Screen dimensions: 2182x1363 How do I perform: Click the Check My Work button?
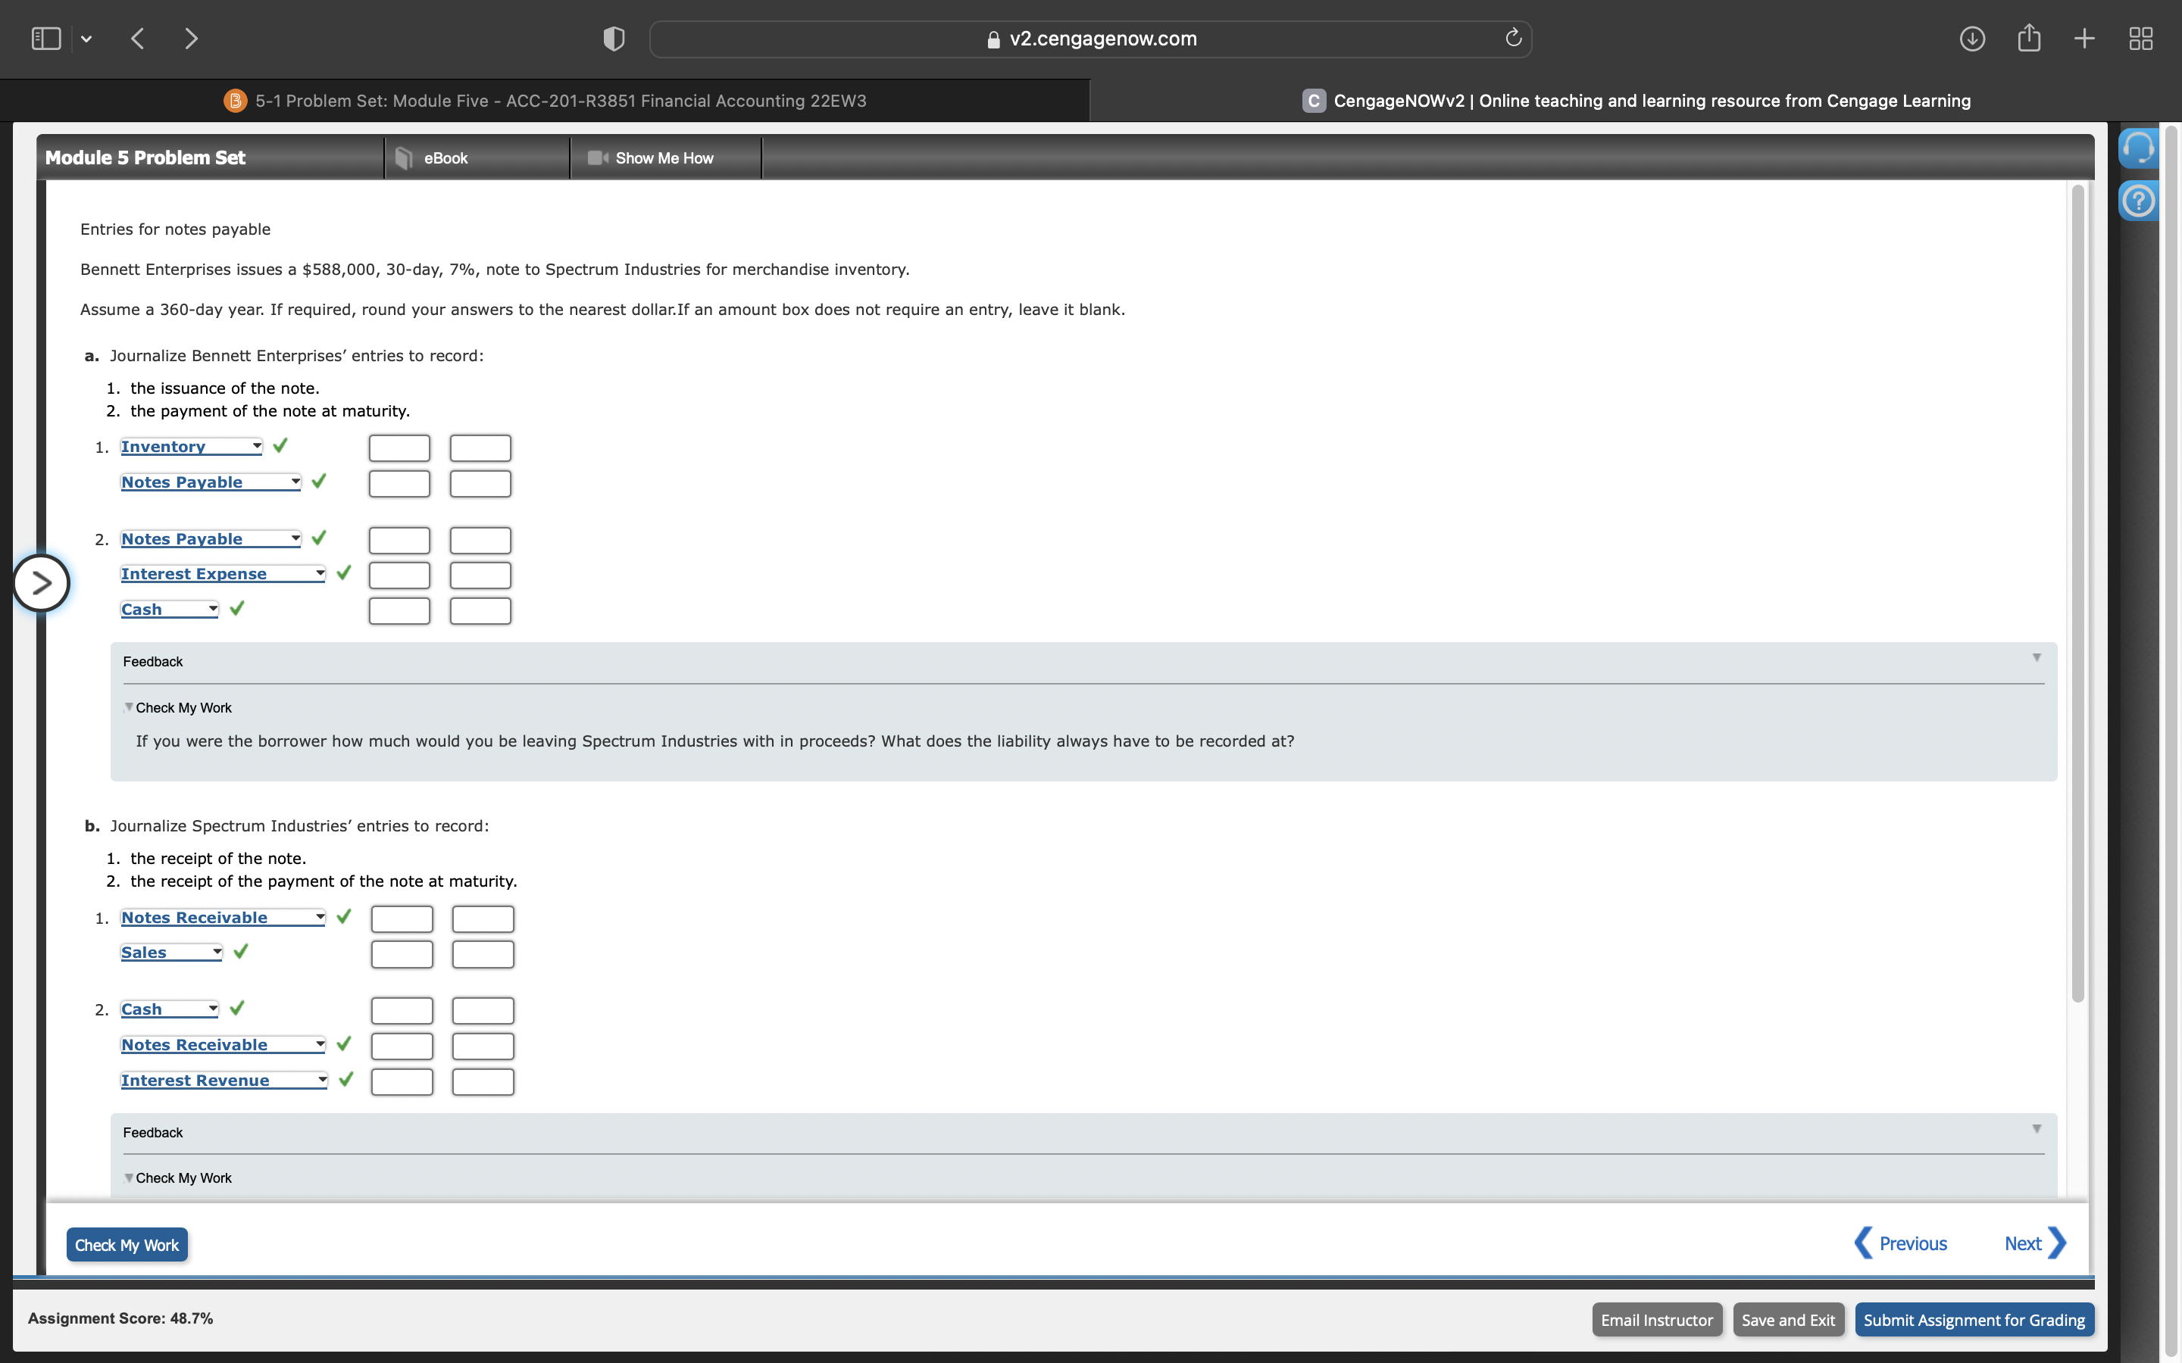[x=127, y=1245]
